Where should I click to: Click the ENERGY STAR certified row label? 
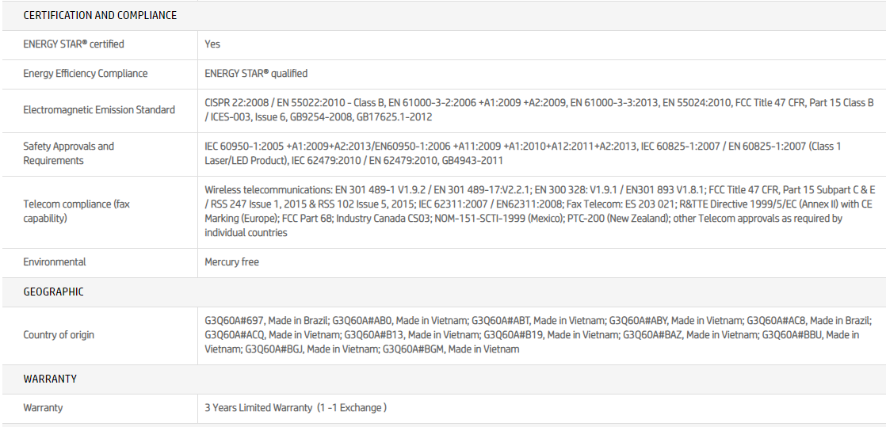tap(74, 44)
